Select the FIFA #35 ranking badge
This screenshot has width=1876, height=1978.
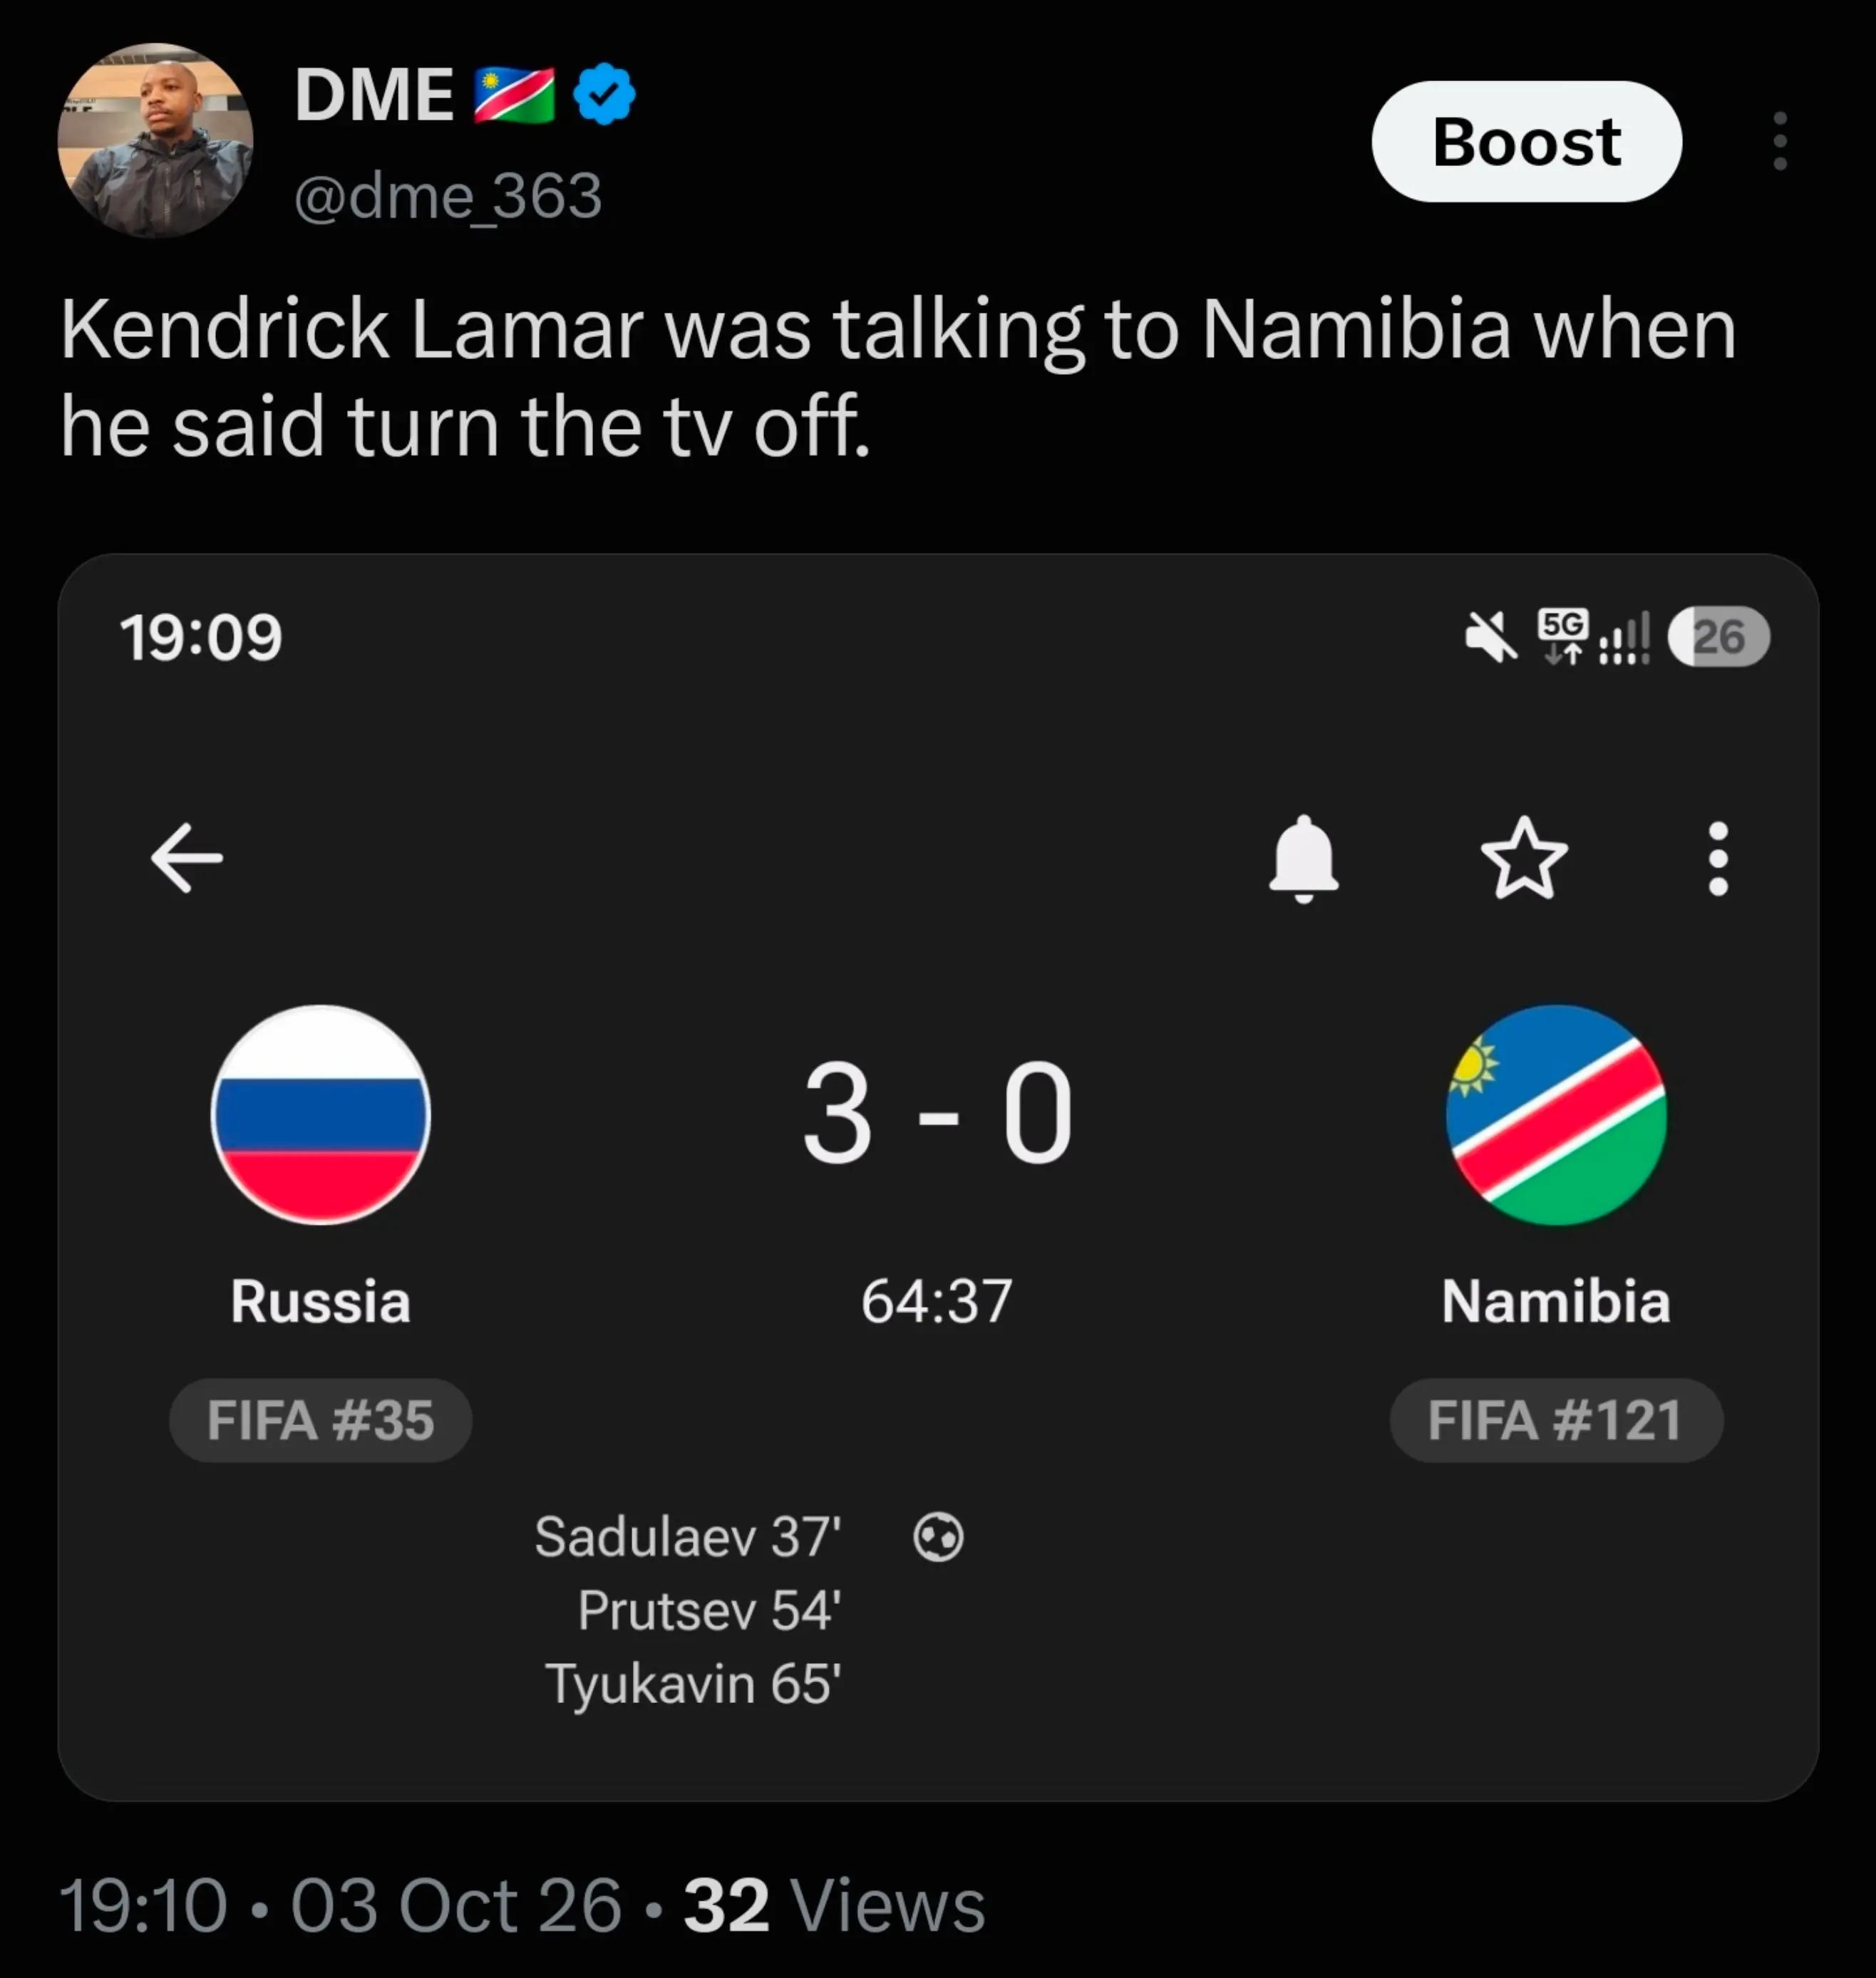(320, 1419)
